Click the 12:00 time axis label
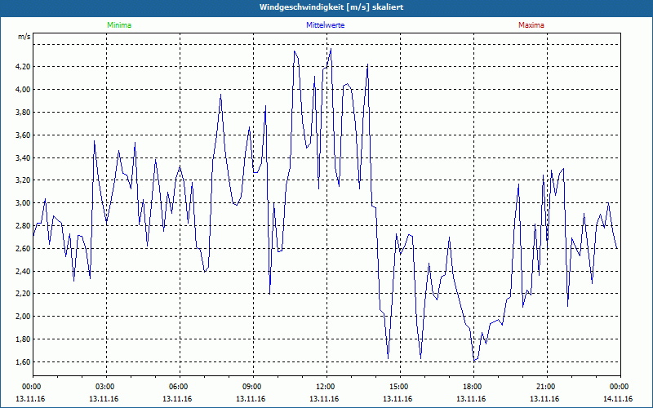 tap(326, 387)
